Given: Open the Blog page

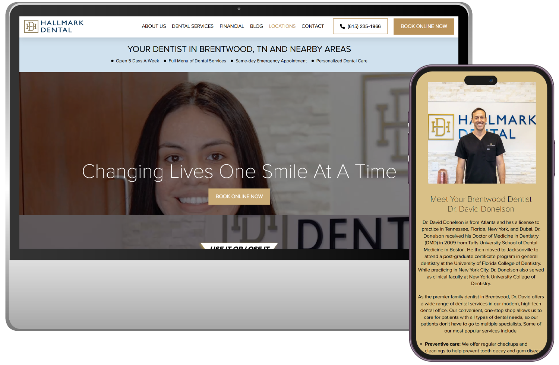Looking at the screenshot, I should point(256,26).
